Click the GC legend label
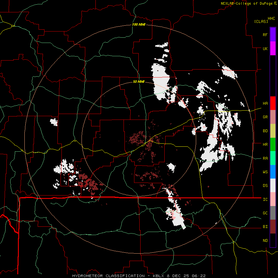 pos(265,213)
